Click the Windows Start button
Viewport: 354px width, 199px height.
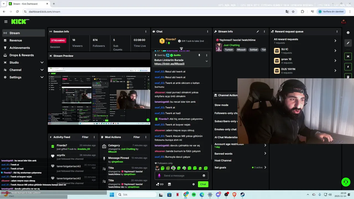click(x=111, y=195)
